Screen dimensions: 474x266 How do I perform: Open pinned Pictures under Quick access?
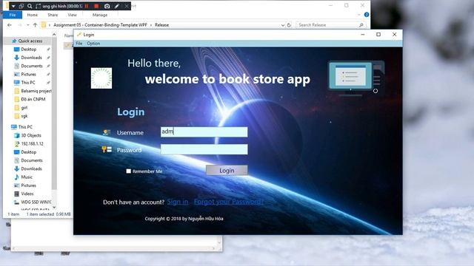pos(28,74)
